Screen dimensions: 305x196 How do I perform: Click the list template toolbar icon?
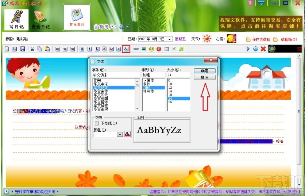pyautogui.click(x=15, y=49)
